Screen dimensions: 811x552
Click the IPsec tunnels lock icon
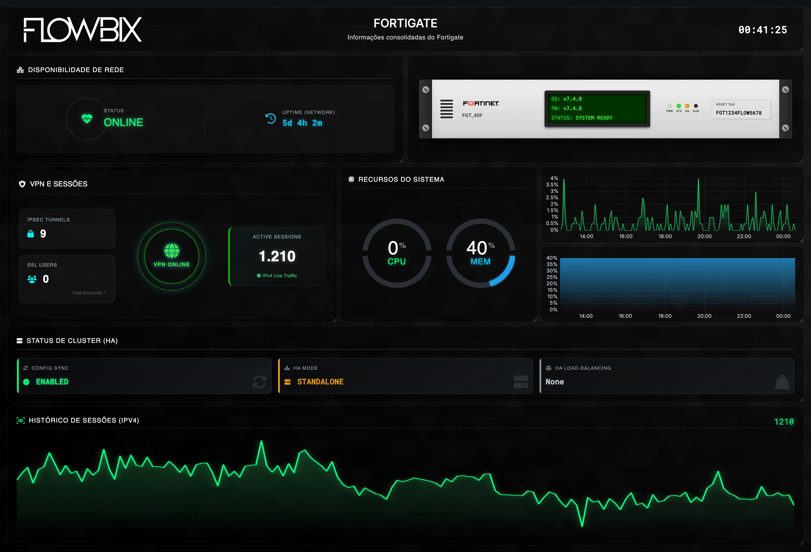tap(31, 234)
